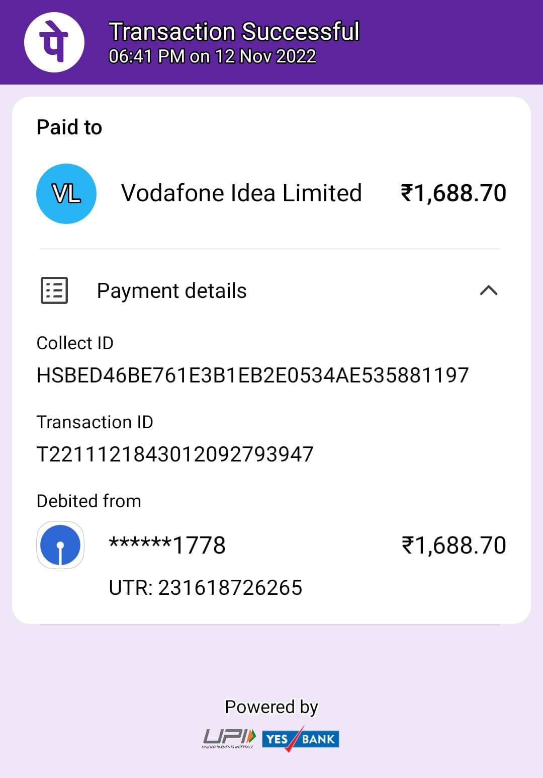Select the Collect ID value
Viewport: 543px width, 778px height.
click(253, 375)
